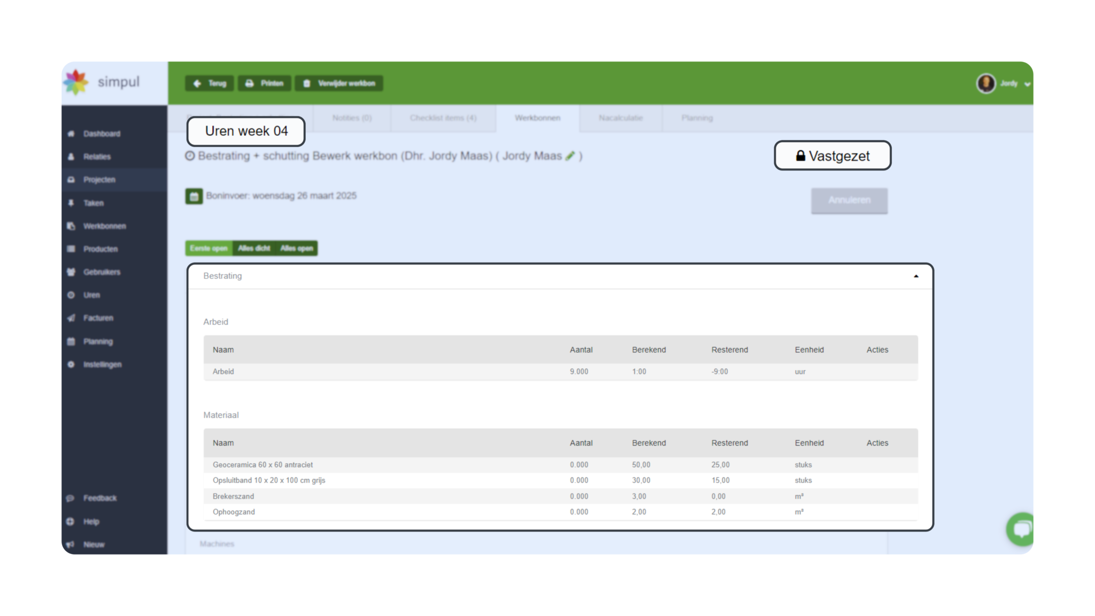Click the Bestrating panel header text
The image size is (1095, 616).
(222, 276)
